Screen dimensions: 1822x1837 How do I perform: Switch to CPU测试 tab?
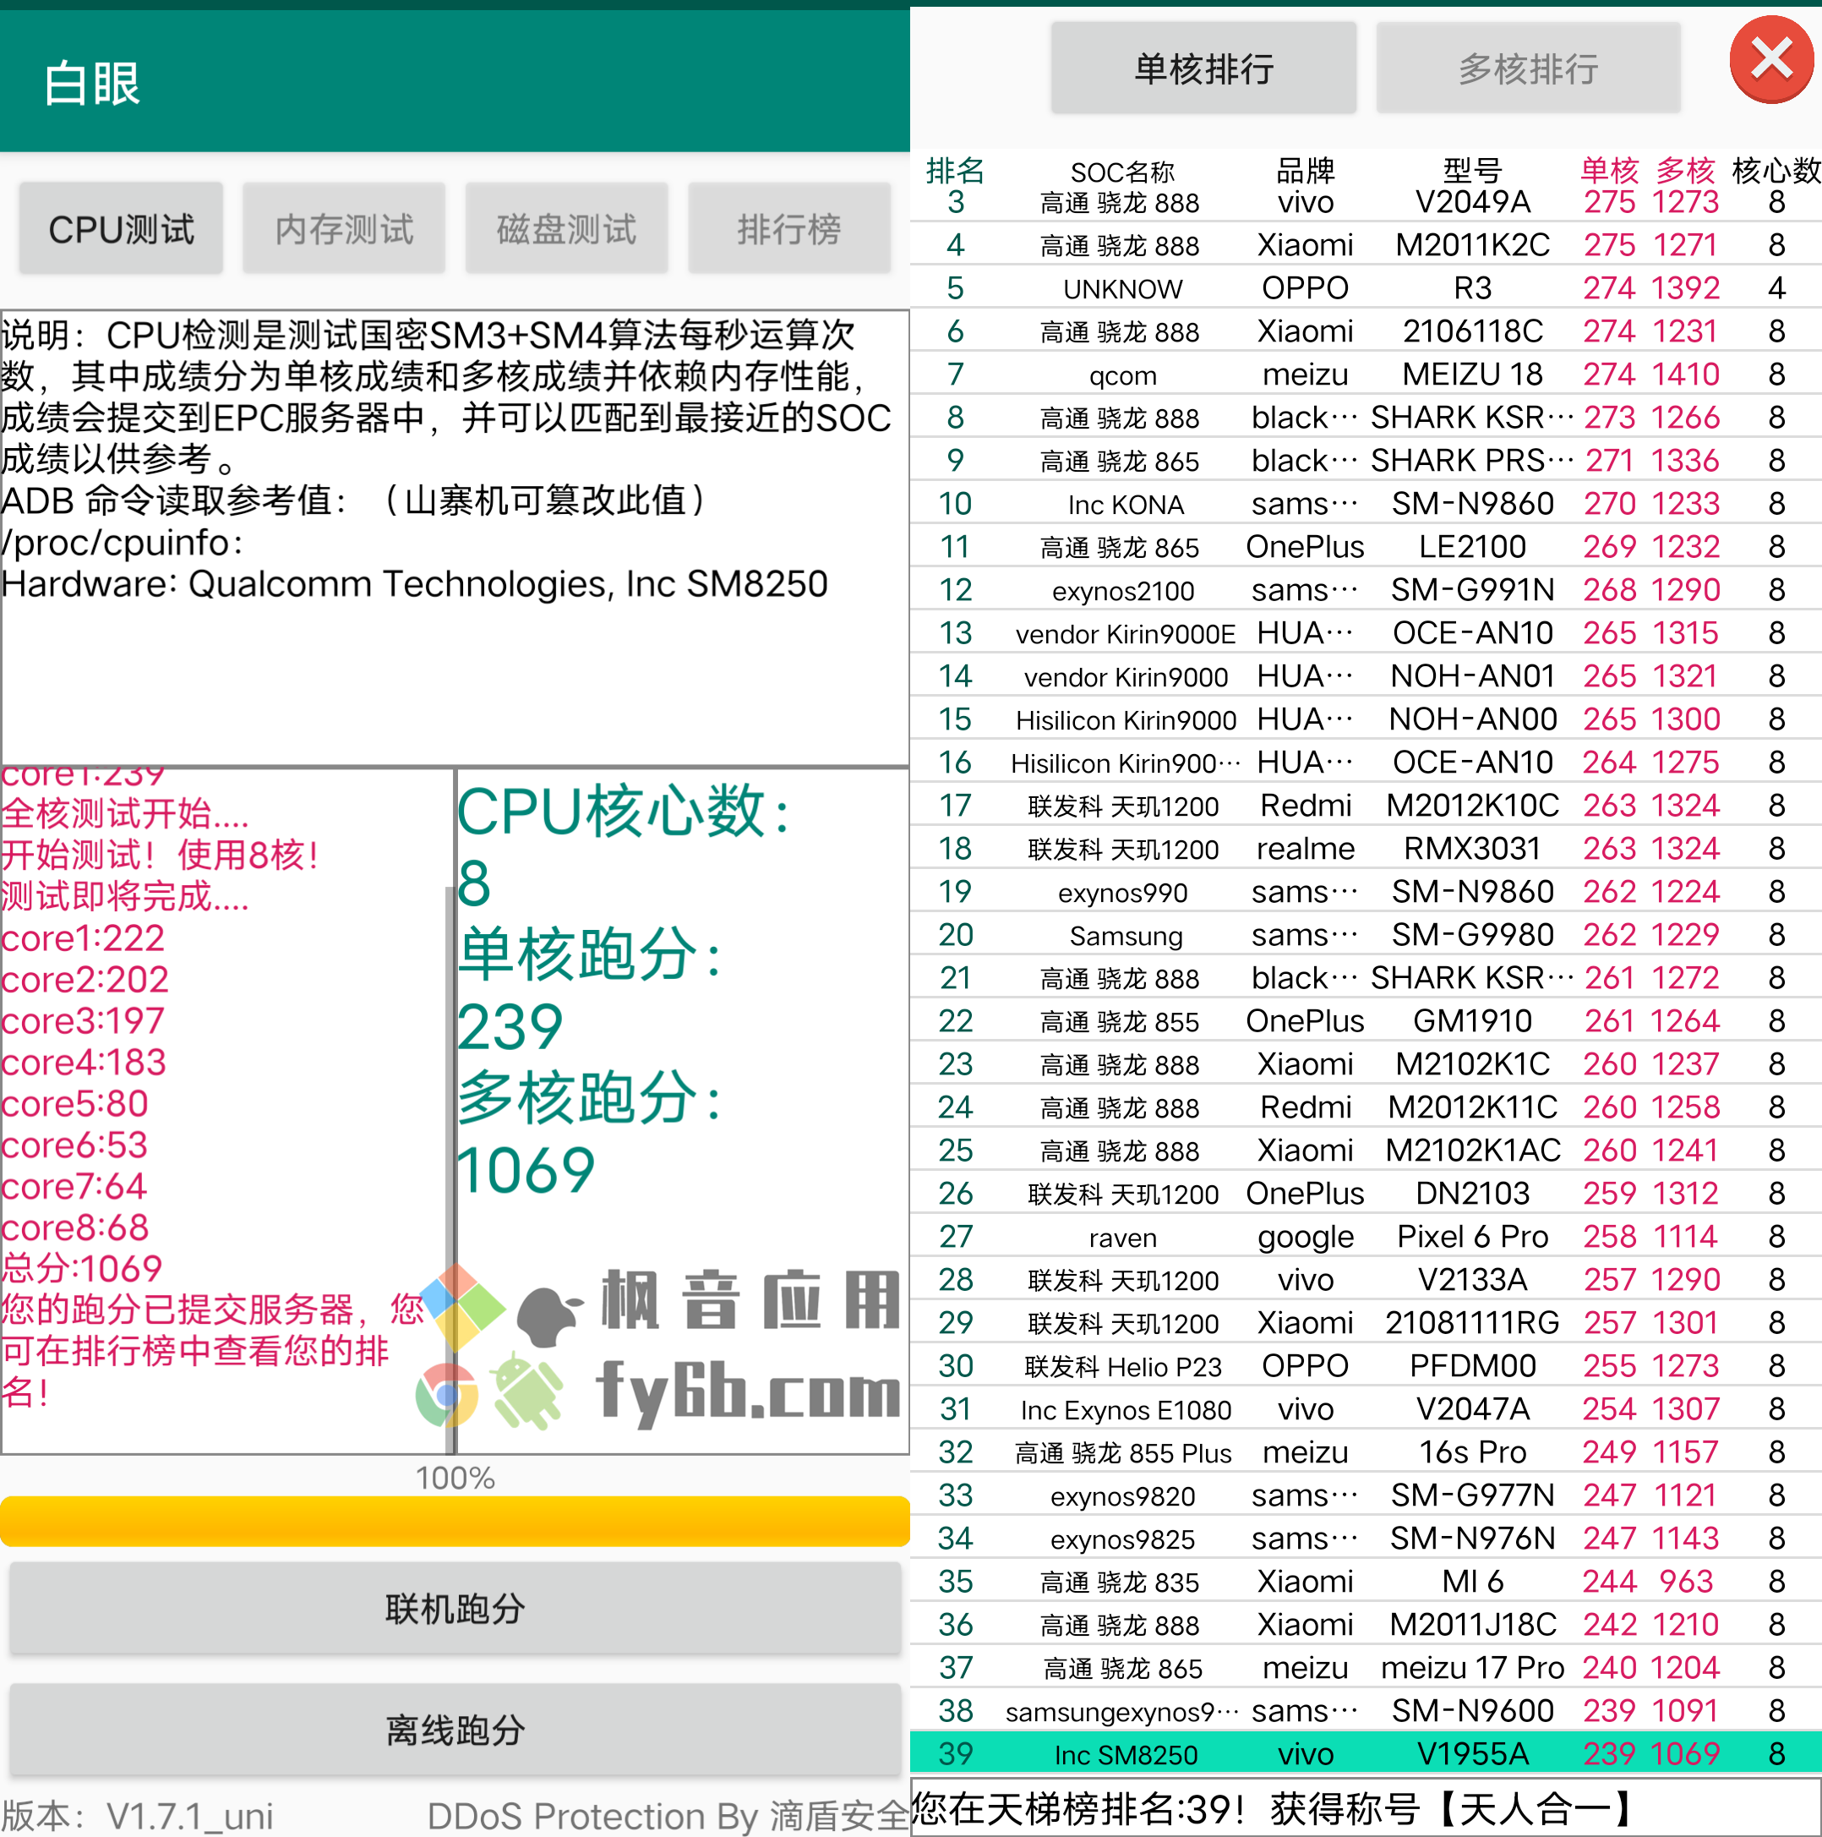click(122, 229)
